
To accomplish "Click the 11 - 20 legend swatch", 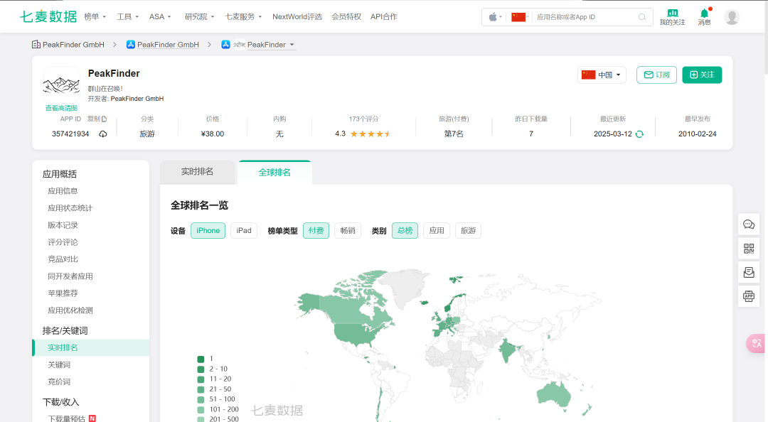I will pos(201,379).
